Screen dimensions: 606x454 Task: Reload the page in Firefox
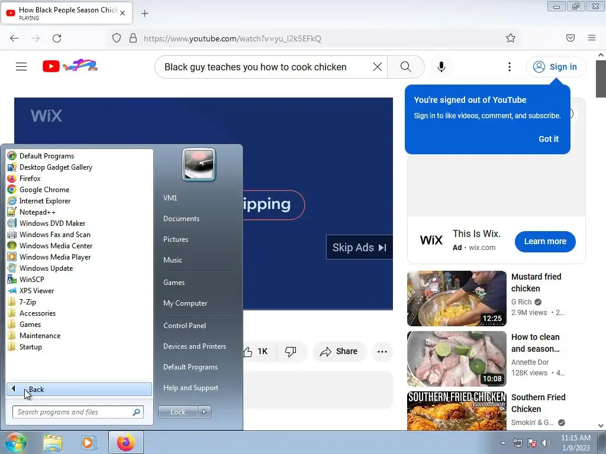pyautogui.click(x=57, y=38)
